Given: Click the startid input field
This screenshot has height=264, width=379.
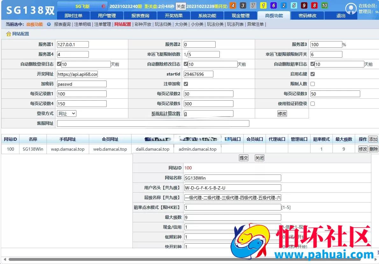Looking at the screenshot, I should tap(198, 74).
